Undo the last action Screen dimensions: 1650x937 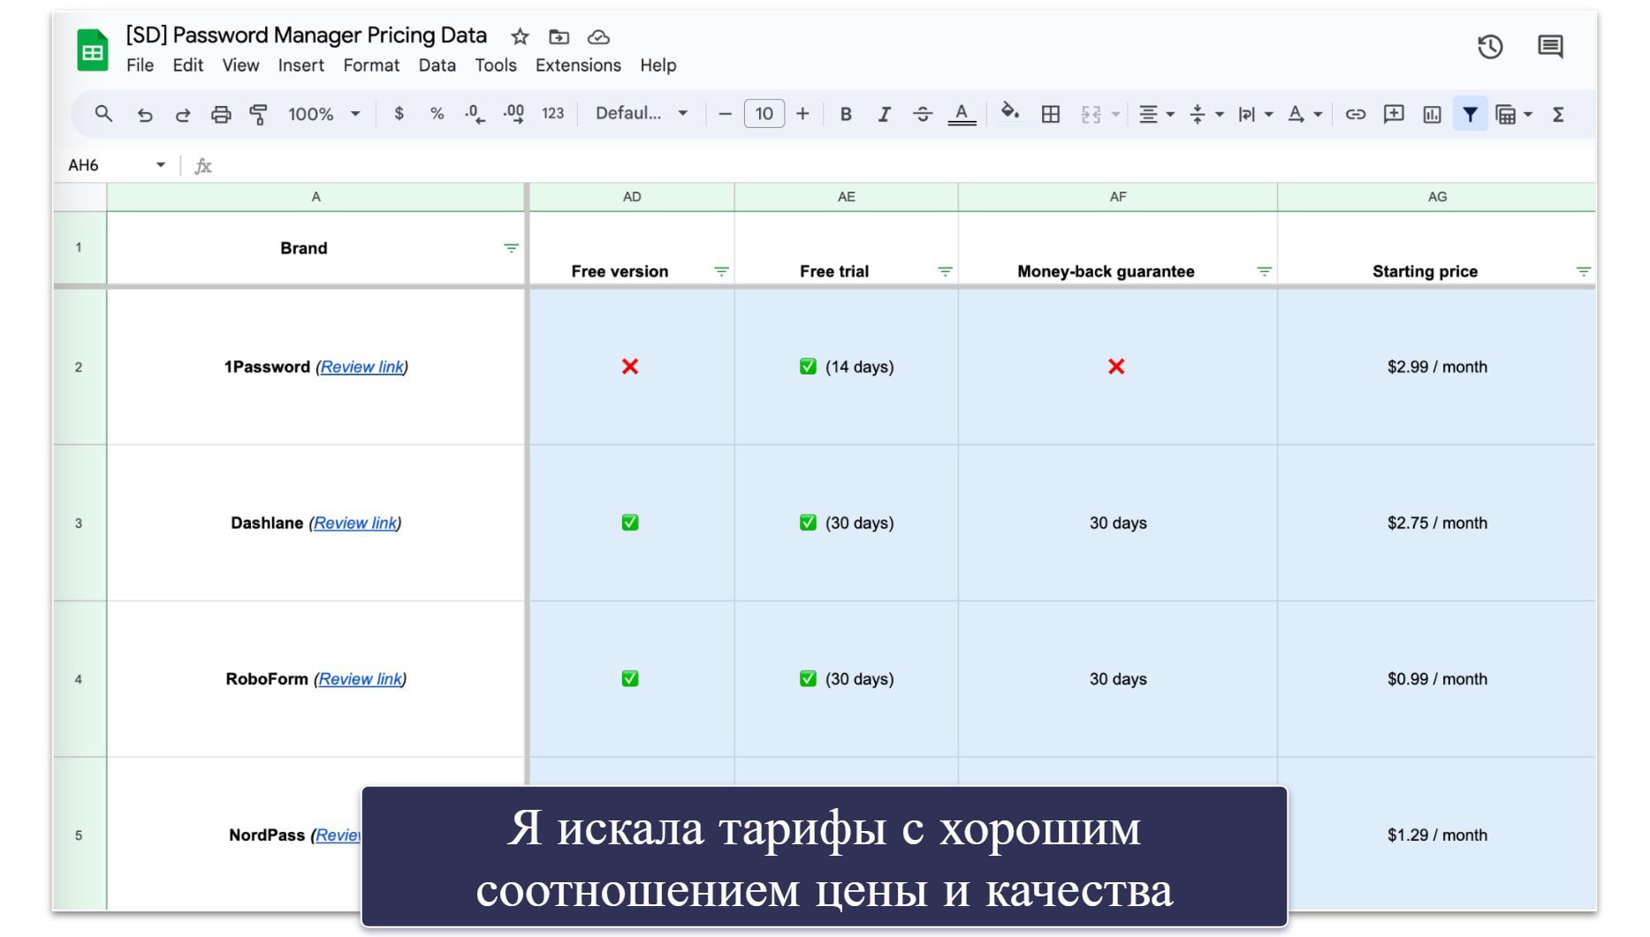(145, 114)
